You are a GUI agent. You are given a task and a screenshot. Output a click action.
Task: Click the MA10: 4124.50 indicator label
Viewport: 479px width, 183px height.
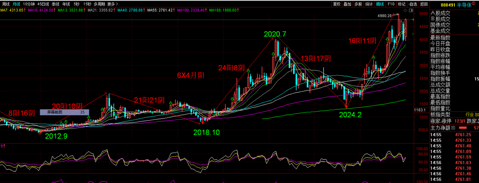(42, 10)
